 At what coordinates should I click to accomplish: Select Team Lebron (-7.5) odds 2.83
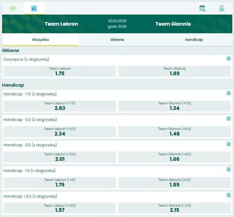coord(60,106)
